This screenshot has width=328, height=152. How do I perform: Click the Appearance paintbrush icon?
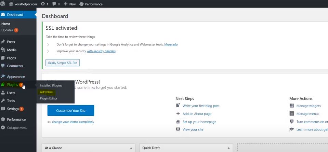(3, 77)
